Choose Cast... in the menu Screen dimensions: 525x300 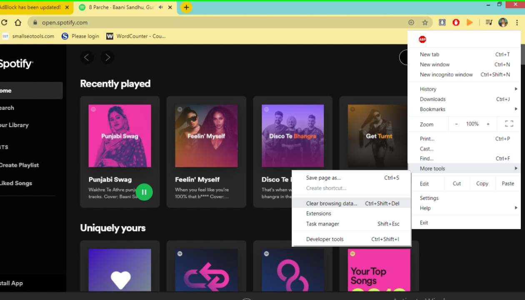464,149
